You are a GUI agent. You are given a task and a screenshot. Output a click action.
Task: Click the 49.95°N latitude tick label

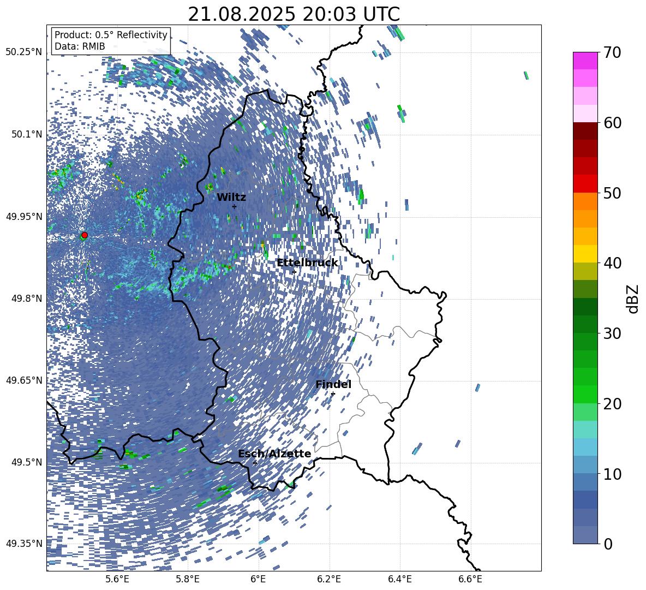tap(24, 216)
